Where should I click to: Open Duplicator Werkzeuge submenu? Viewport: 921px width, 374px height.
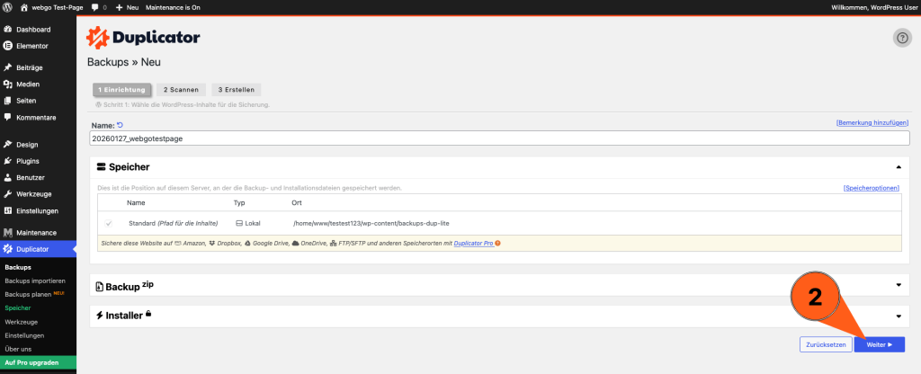pos(22,322)
